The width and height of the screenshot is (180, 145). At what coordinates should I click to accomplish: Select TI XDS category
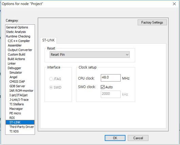coord(14,131)
